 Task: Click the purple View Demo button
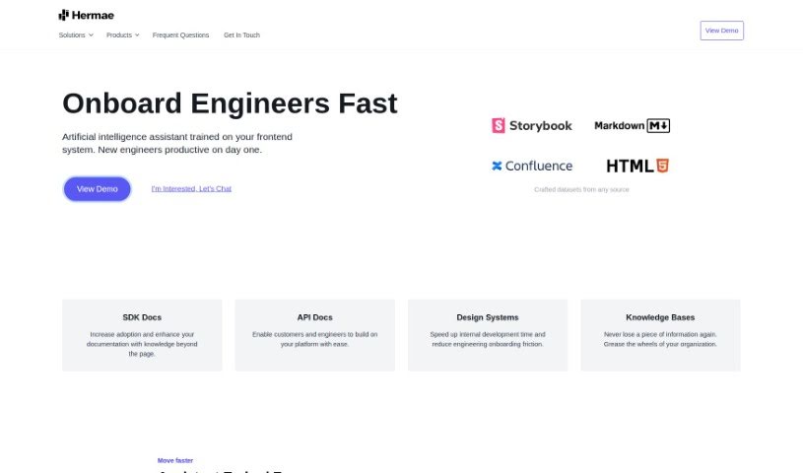tap(97, 188)
